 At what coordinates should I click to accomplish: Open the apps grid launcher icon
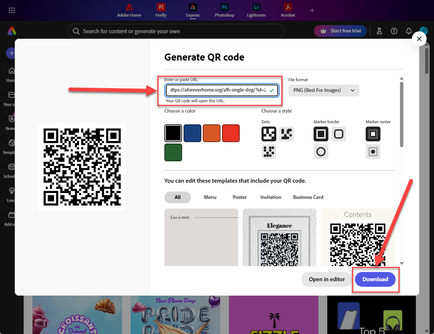[x=11, y=10]
